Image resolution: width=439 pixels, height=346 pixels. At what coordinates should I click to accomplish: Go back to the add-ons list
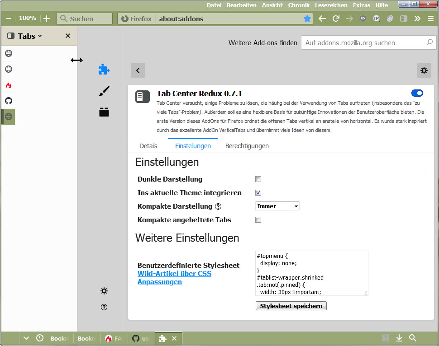[138, 70]
